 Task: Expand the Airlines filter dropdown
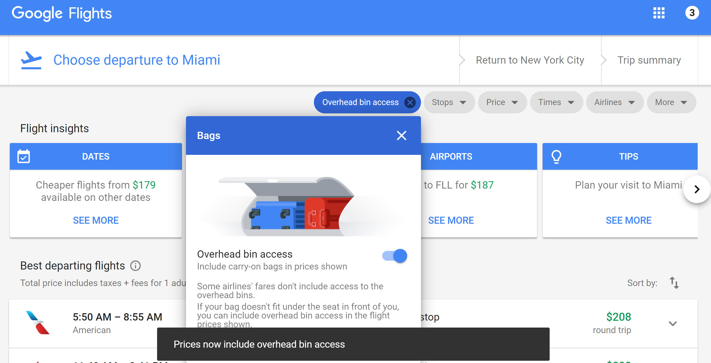click(x=614, y=102)
